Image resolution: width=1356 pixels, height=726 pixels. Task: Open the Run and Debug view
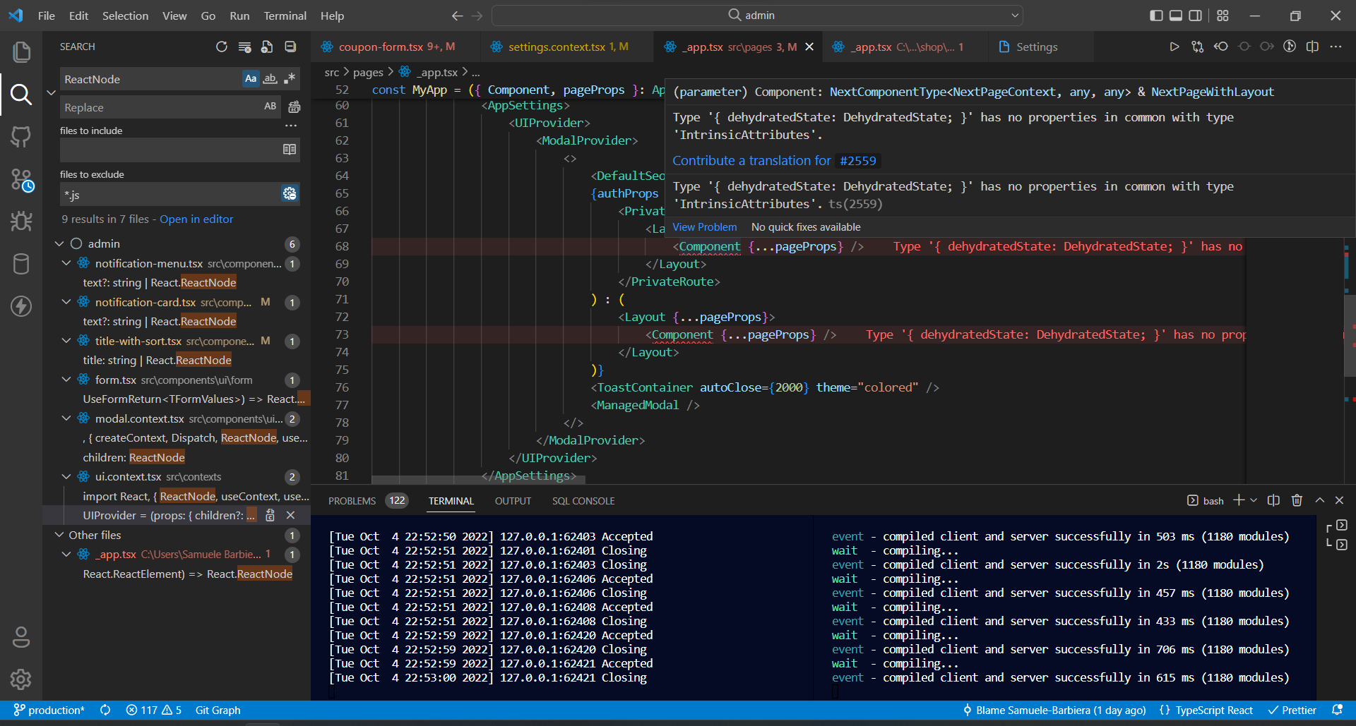point(21,222)
